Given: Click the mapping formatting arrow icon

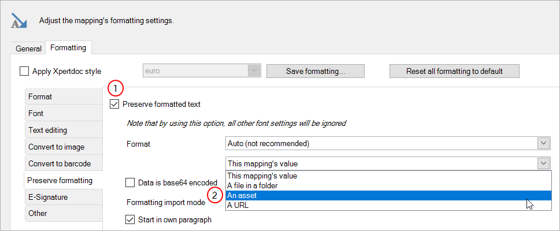Looking at the screenshot, I should [x=19, y=20].
